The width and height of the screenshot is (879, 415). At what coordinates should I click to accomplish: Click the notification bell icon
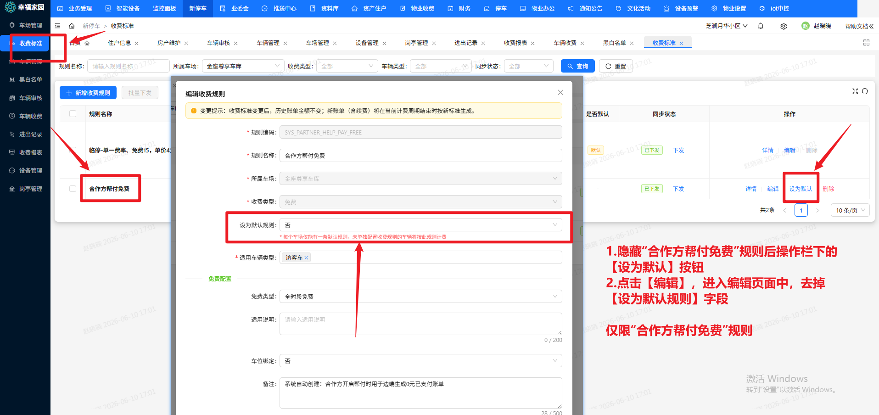coord(761,26)
